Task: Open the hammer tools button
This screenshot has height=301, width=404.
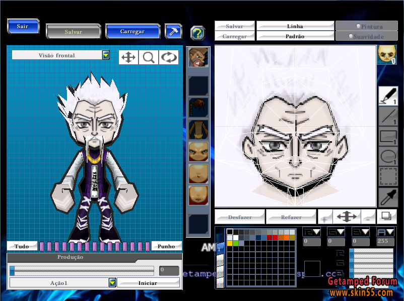Action: coord(173,31)
